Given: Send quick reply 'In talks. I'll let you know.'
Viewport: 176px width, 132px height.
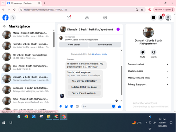Looking at the screenshot, I should [x=84, y=87].
